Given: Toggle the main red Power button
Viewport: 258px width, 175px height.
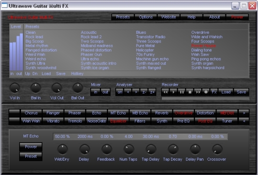Looking at the screenshot, I should pos(237,17).
